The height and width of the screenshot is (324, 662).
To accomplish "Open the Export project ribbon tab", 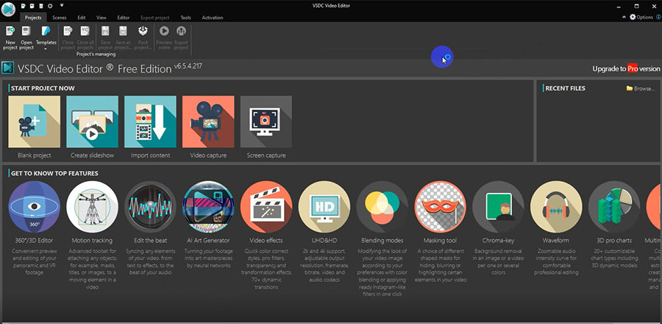I will [155, 18].
